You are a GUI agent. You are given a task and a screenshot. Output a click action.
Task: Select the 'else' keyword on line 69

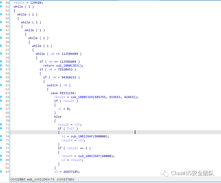coord(58,117)
